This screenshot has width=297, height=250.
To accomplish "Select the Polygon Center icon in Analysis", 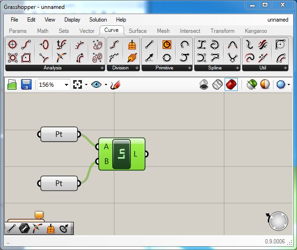I will 26,58.
